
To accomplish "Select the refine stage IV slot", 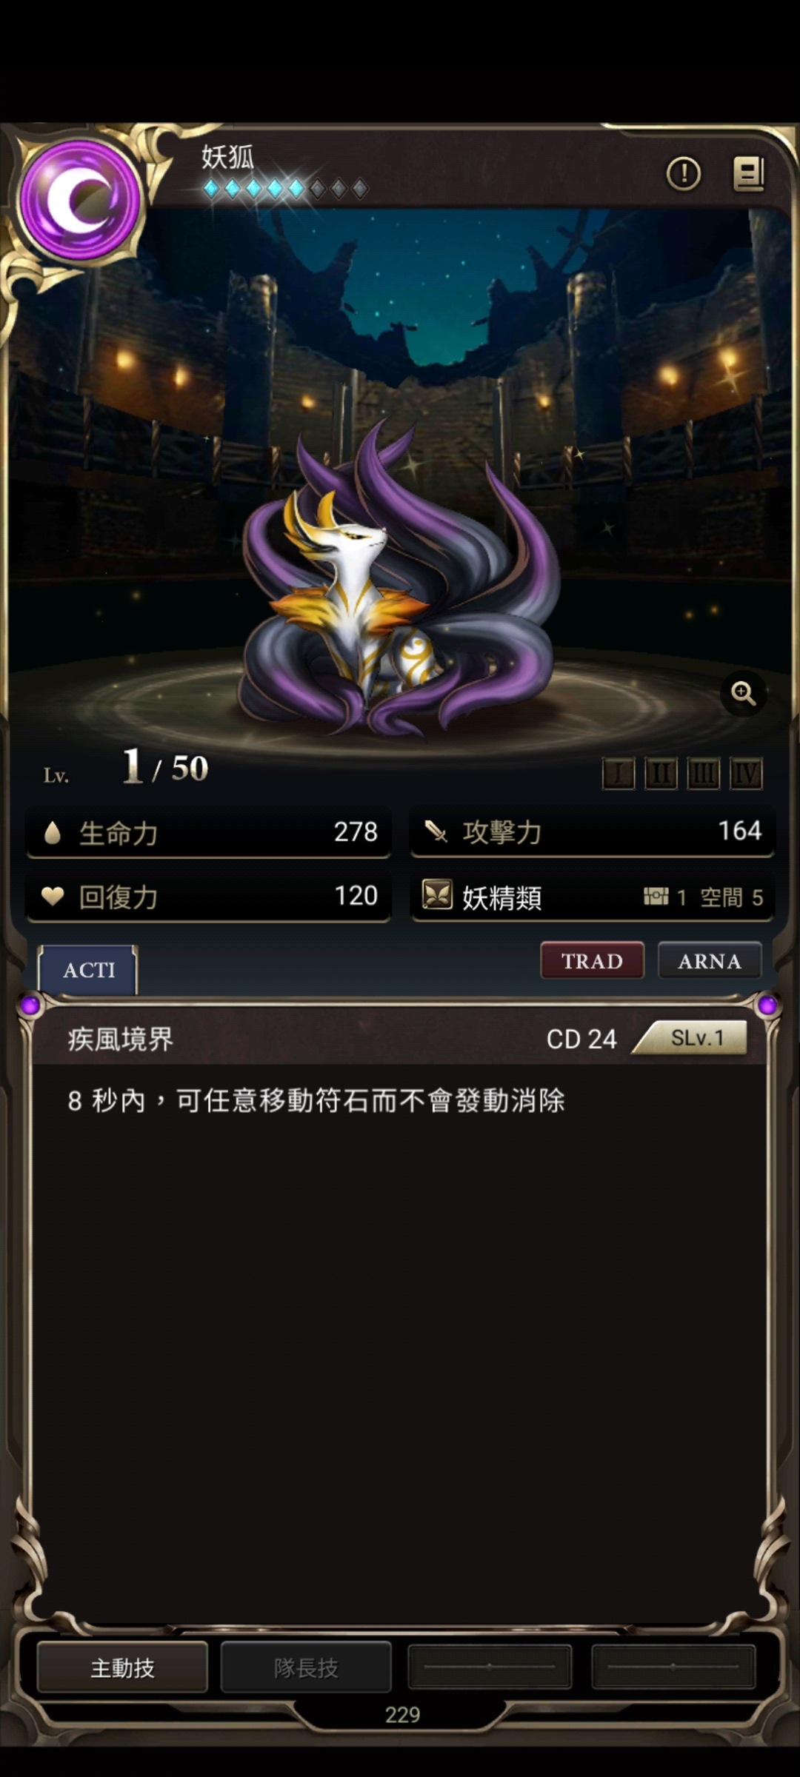I will click(746, 774).
